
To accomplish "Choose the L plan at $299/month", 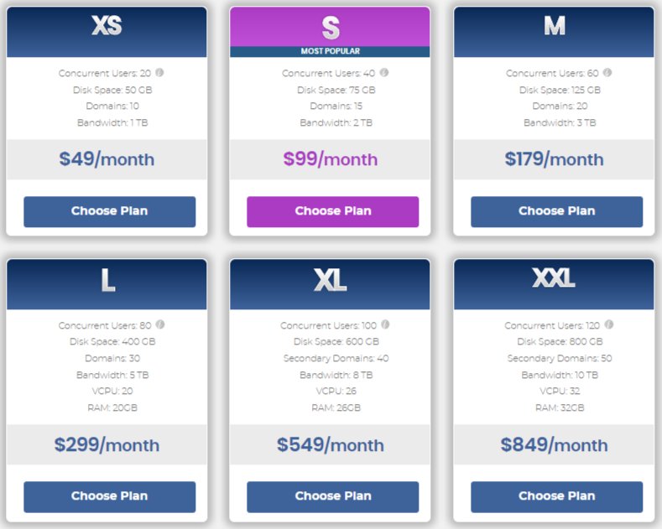I will pos(109,496).
